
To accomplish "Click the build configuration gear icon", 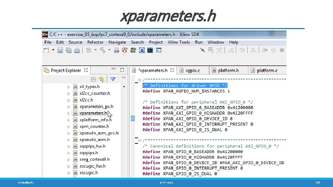I will click(89, 50).
